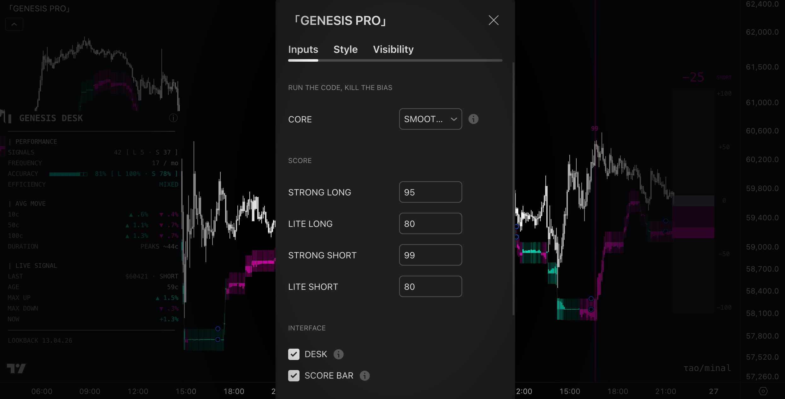
Task: Click the info icon next to DESK
Action: [339, 354]
